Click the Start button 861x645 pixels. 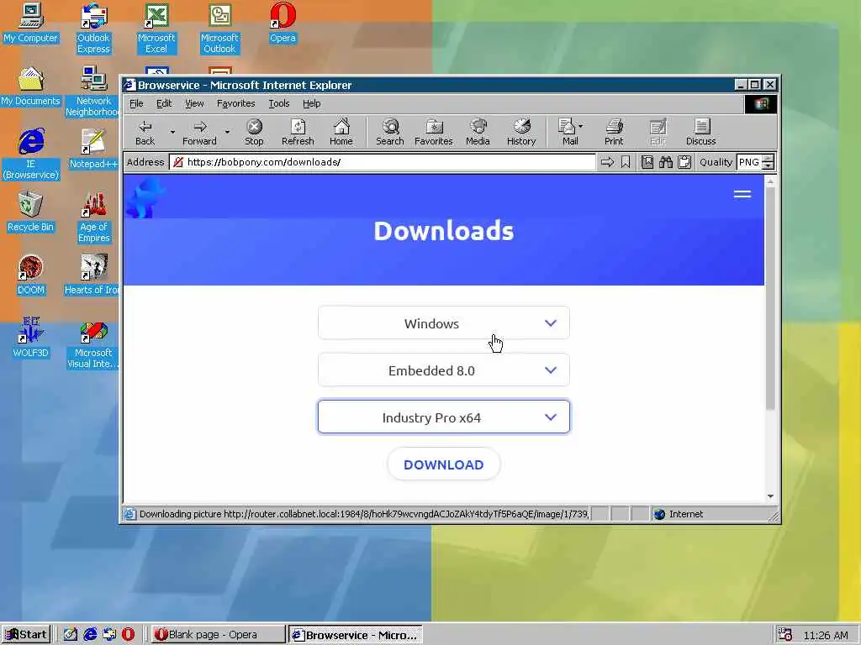tap(26, 635)
